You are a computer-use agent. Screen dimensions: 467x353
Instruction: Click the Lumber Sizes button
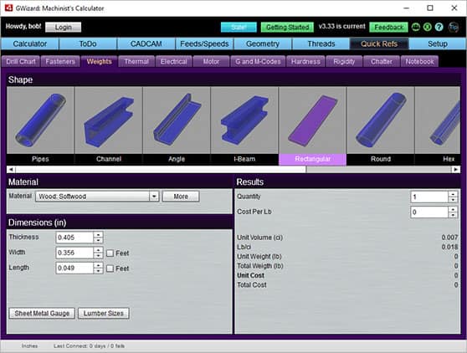103,313
